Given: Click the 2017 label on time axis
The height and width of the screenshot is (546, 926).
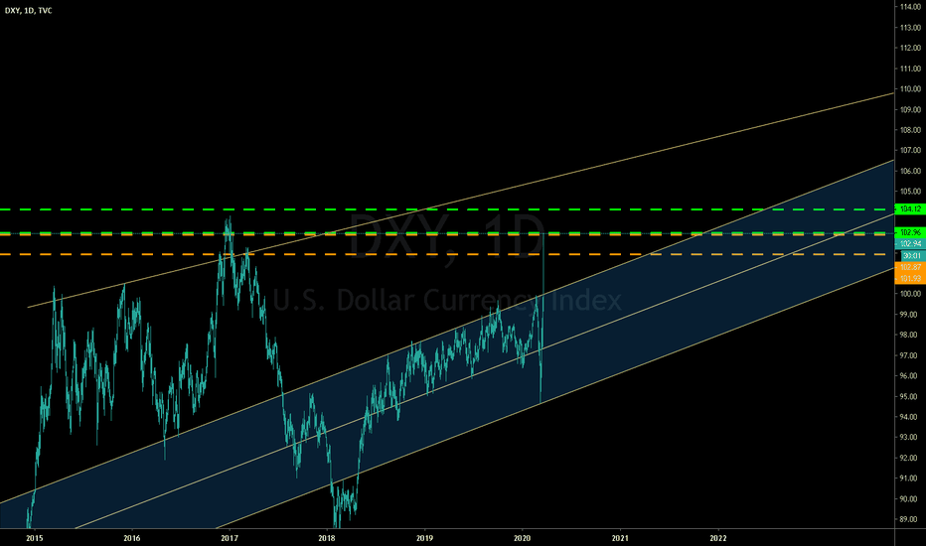Looking at the screenshot, I should pos(230,538).
